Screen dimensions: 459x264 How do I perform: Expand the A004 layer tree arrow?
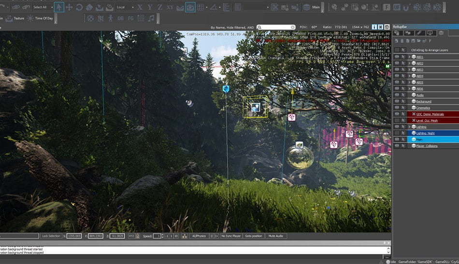click(410, 76)
